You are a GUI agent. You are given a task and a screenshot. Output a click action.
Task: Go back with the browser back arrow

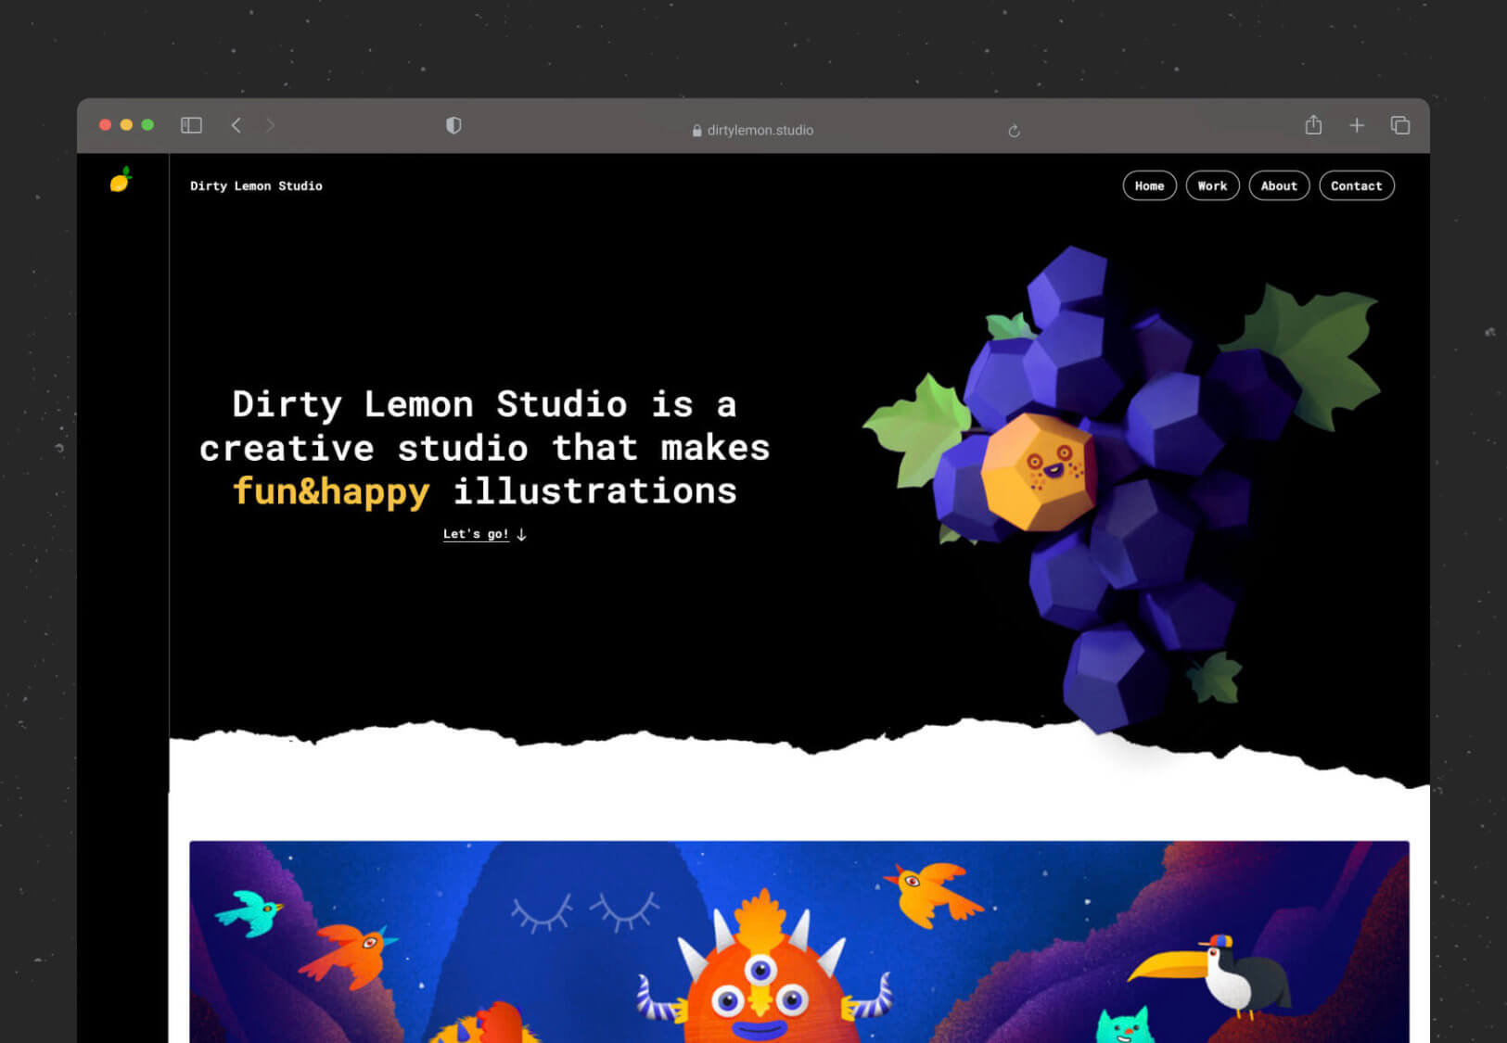point(236,125)
